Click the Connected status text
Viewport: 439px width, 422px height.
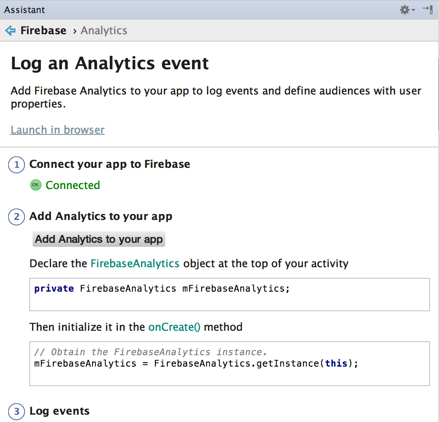73,185
